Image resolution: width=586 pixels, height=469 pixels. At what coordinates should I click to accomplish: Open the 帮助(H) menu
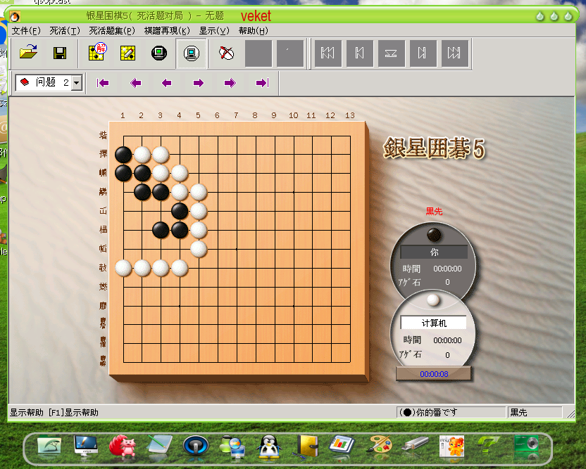pos(254,31)
